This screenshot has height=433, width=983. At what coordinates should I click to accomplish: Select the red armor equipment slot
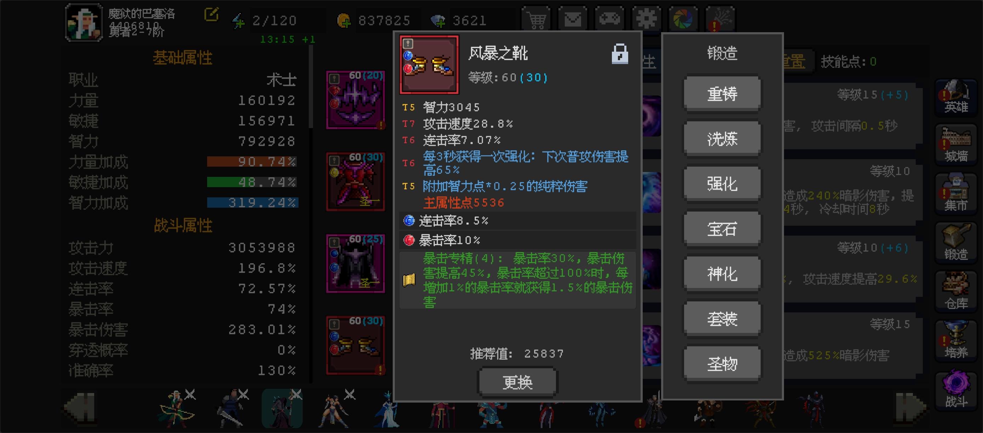(x=356, y=181)
